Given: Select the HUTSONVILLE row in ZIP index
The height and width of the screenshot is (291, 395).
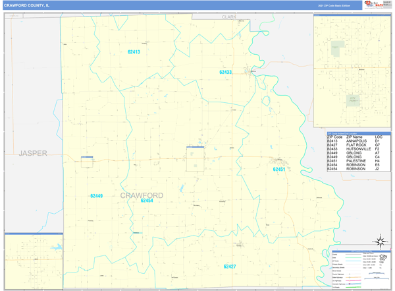Looking at the screenshot, I should pyautogui.click(x=359, y=149).
